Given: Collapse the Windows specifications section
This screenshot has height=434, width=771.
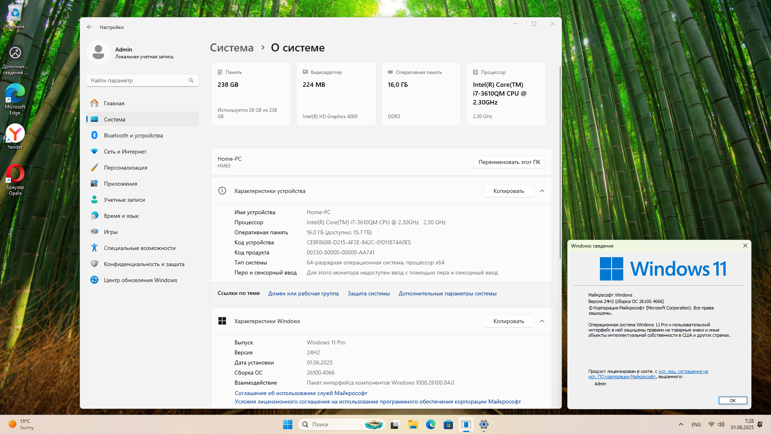Looking at the screenshot, I should click(x=542, y=321).
